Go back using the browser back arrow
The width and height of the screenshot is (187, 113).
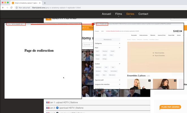click(3, 8)
